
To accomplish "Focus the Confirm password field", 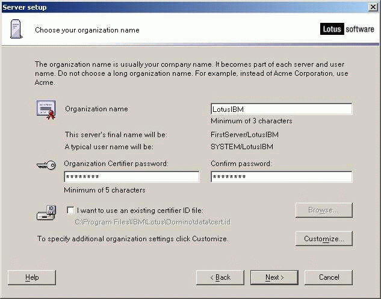I will point(281,177).
